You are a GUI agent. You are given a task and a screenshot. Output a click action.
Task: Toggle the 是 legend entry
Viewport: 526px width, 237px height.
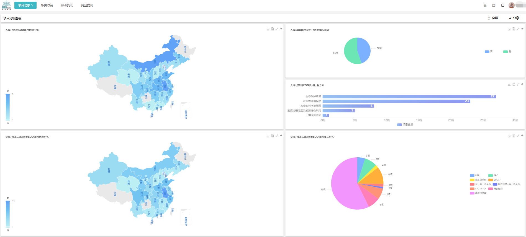click(507, 52)
